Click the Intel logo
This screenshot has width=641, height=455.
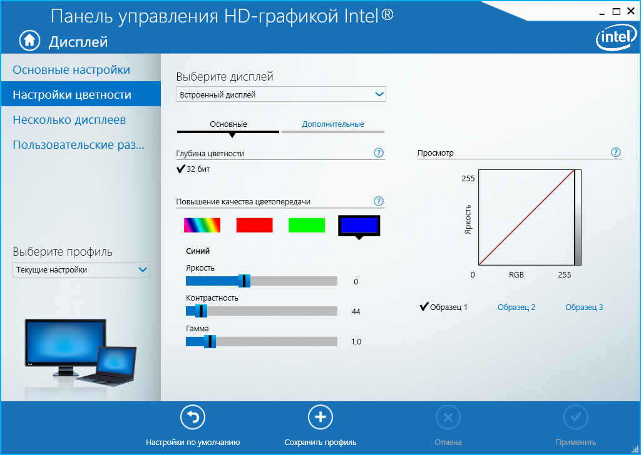point(616,38)
